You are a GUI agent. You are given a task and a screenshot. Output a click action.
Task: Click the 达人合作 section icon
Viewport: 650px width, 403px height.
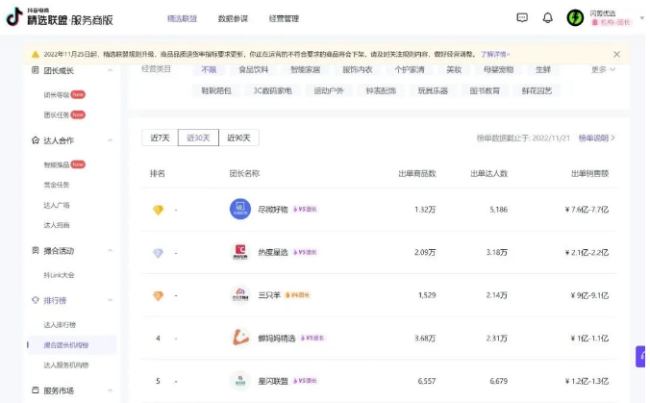coord(36,140)
